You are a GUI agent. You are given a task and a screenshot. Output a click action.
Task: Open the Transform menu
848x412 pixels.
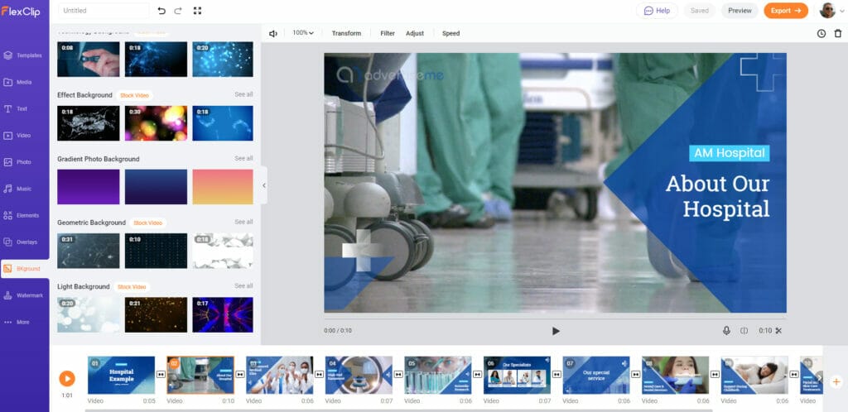(x=346, y=33)
